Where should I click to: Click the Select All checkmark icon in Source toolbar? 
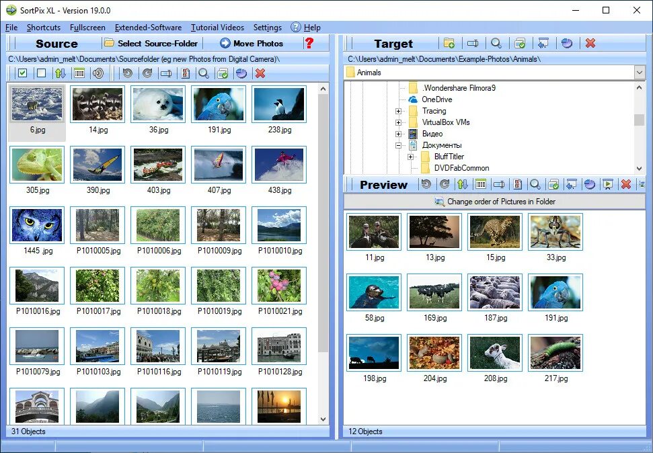[x=22, y=73]
